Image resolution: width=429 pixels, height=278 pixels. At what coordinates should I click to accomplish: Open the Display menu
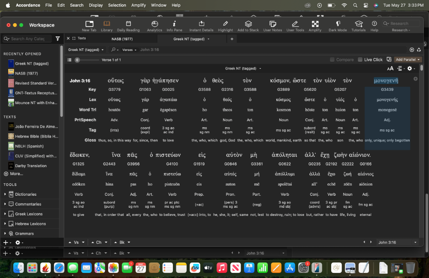pyautogui.click(x=96, y=5)
